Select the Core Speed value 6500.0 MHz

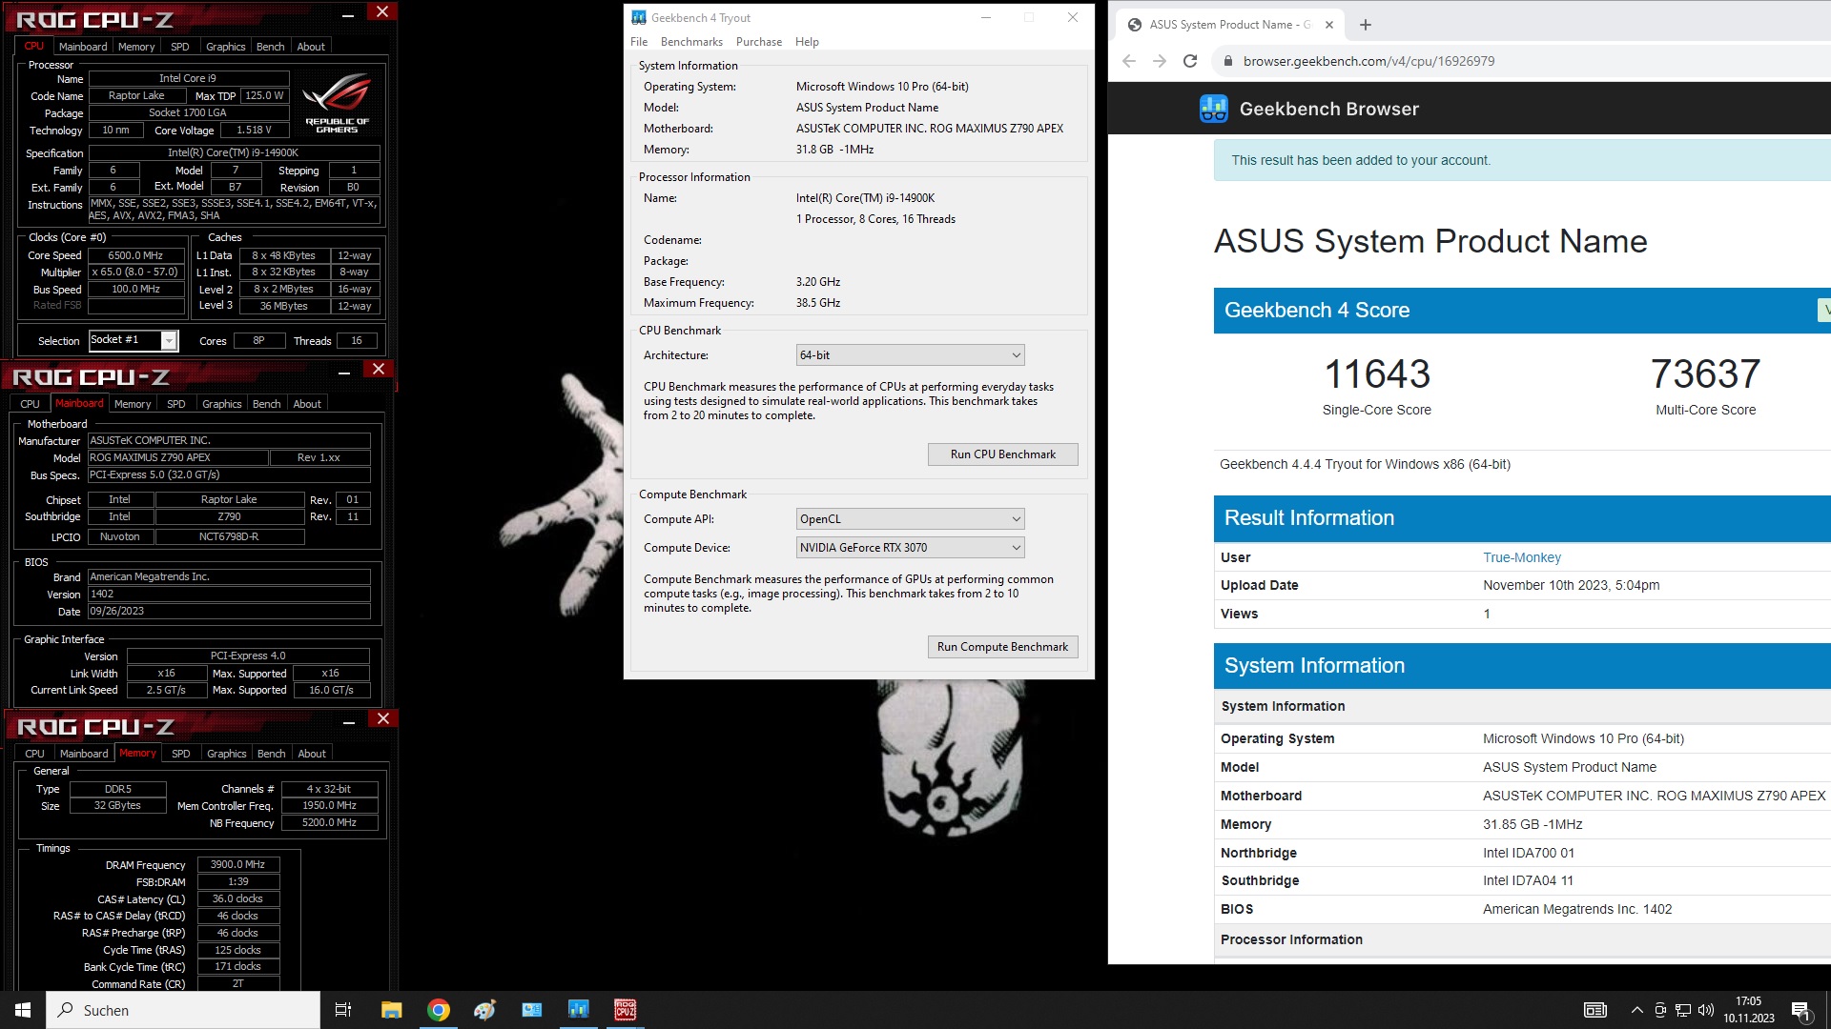pyautogui.click(x=135, y=255)
